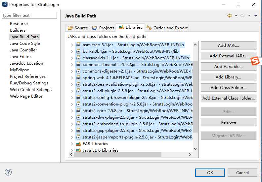Image resolution: width=262 pixels, height=182 pixels.
Task: Click the vertical scrollbar up arrow
Action: 195,45
